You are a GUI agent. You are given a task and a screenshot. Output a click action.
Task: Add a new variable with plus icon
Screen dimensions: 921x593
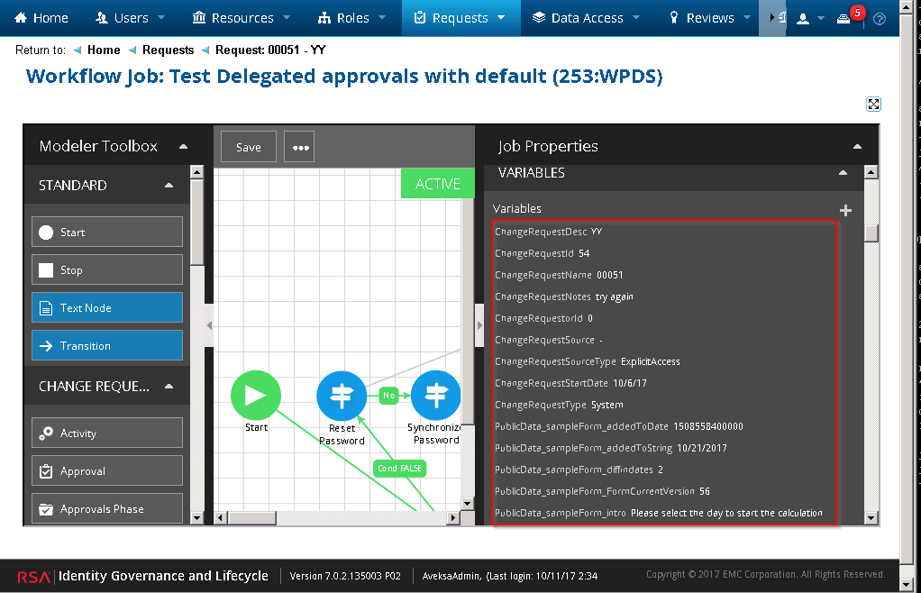(845, 210)
